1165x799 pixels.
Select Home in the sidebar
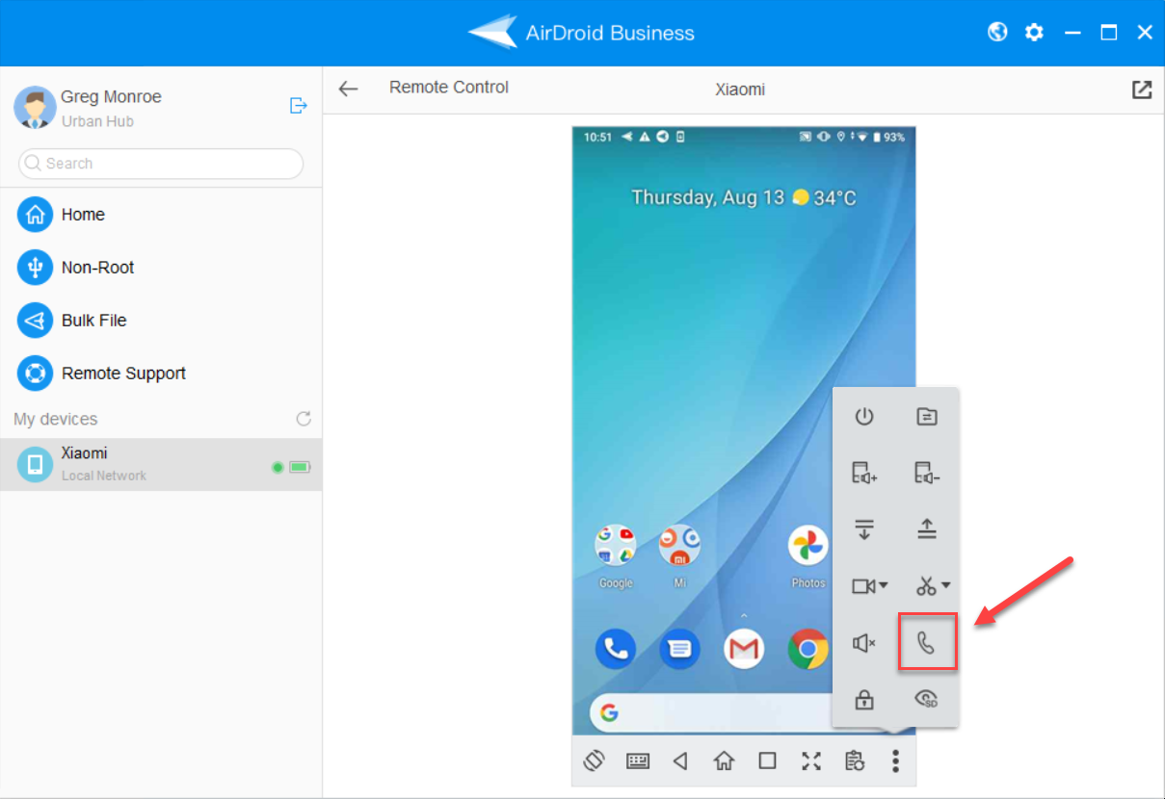coord(161,215)
